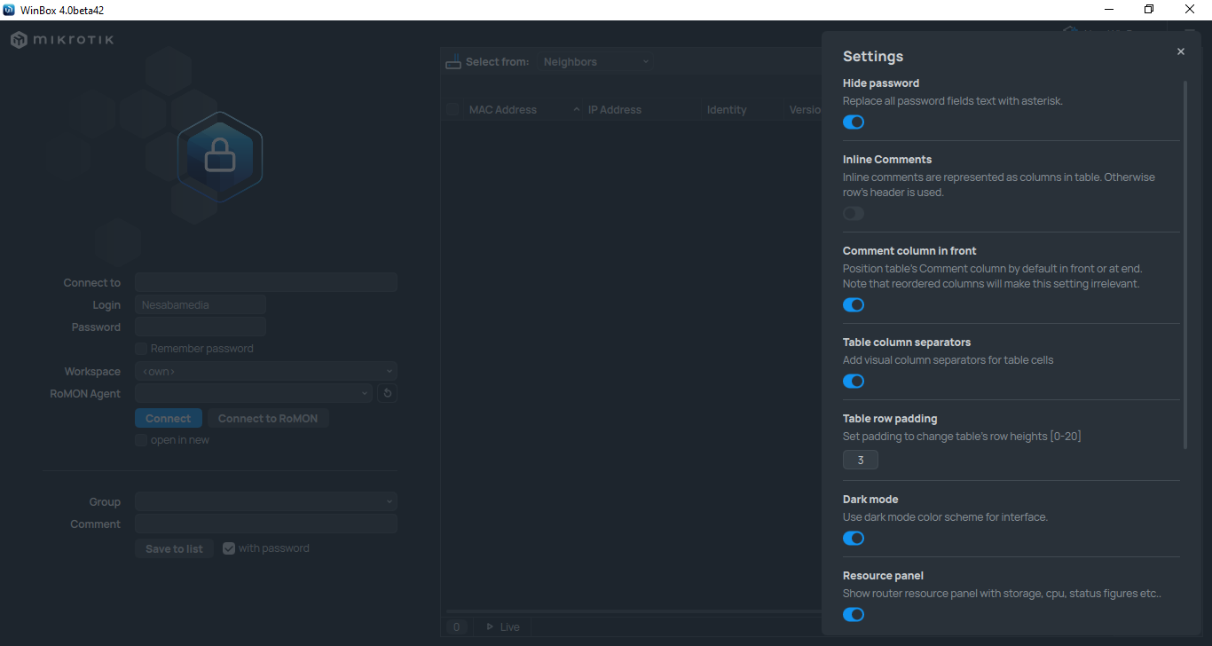1212x646 pixels.
Task: Open the Group dropdown
Action: [x=265, y=502]
